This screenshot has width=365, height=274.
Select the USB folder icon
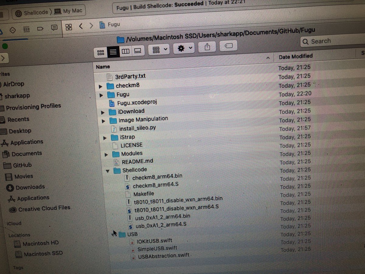(x=122, y=234)
